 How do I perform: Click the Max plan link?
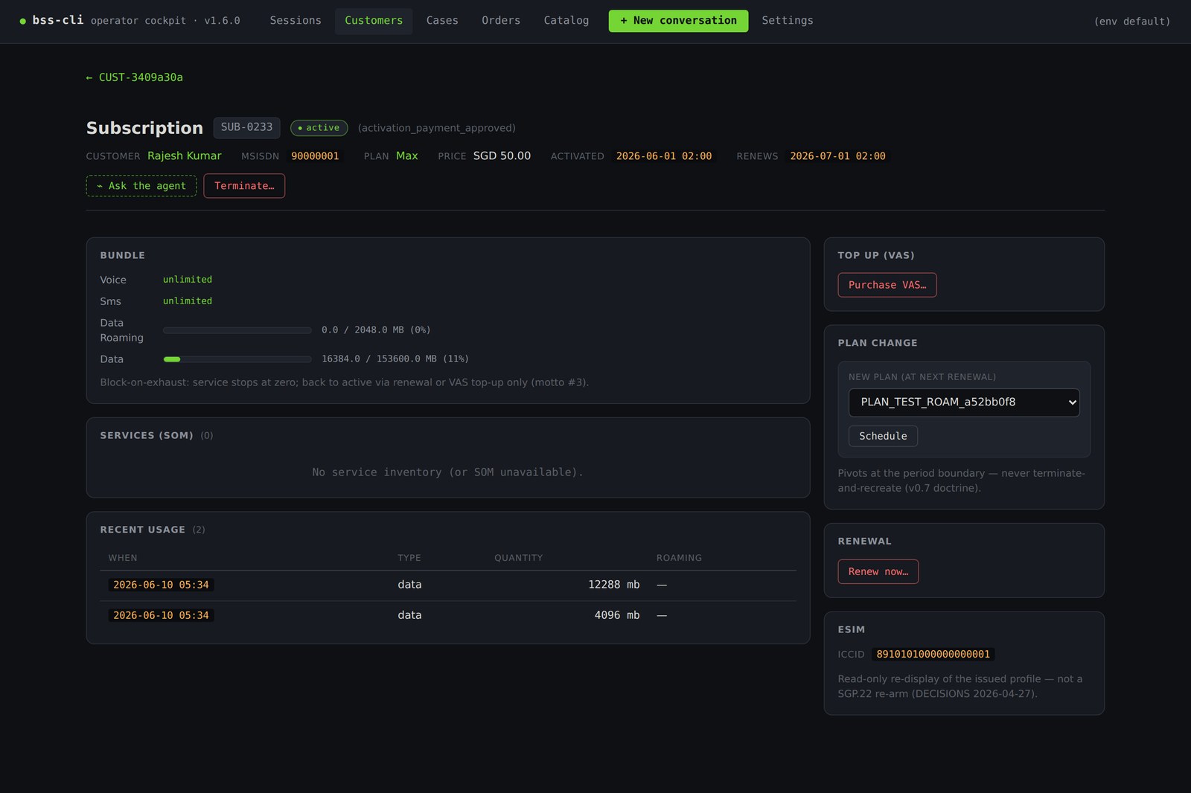pyautogui.click(x=407, y=155)
